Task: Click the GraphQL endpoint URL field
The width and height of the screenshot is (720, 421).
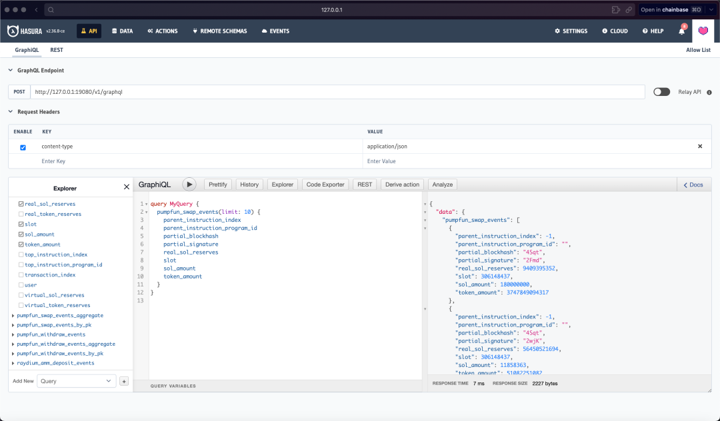Action: (337, 92)
